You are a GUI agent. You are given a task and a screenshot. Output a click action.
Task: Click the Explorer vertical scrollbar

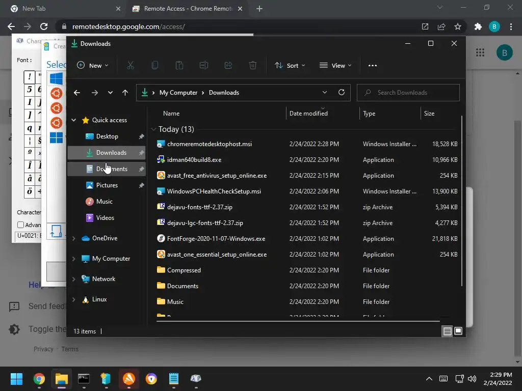point(462,201)
